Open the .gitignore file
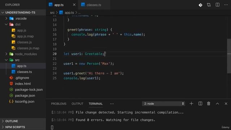 [22, 78]
